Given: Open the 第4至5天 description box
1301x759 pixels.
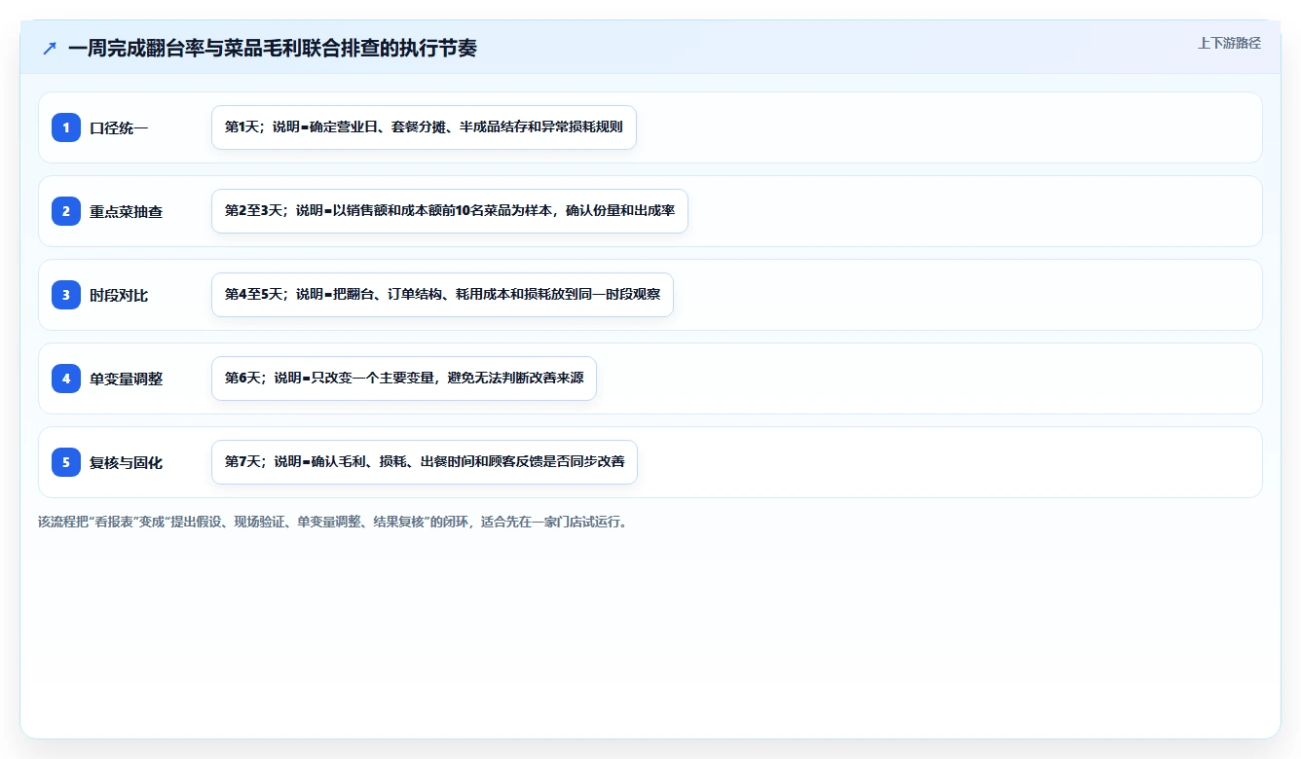Looking at the screenshot, I should click(442, 295).
